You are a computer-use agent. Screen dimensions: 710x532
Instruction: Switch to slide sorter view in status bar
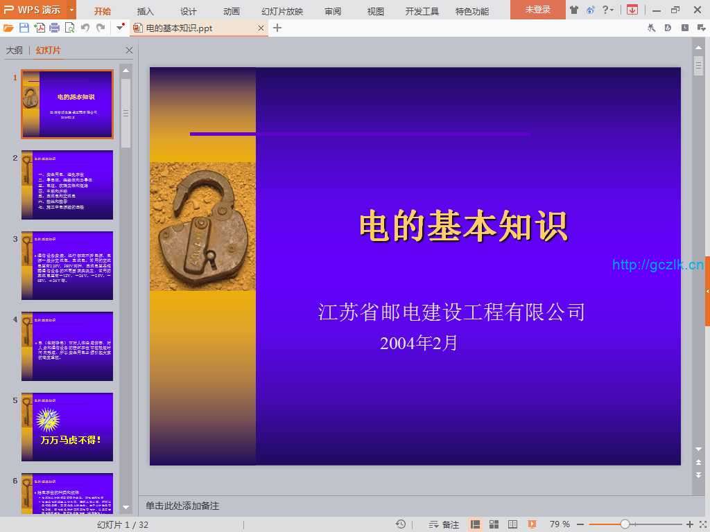pos(494,524)
